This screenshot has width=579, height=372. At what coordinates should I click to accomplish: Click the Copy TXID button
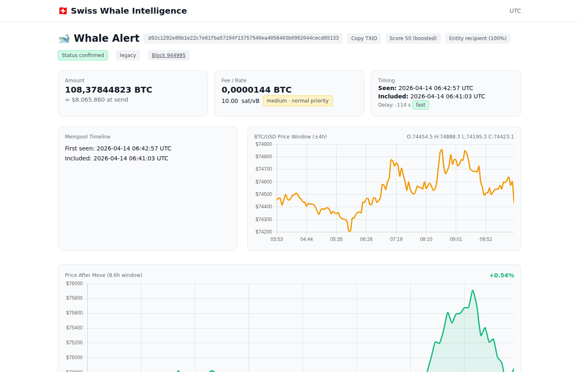click(364, 38)
